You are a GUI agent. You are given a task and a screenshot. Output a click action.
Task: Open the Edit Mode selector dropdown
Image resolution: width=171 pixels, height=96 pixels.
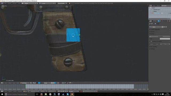[24, 83]
